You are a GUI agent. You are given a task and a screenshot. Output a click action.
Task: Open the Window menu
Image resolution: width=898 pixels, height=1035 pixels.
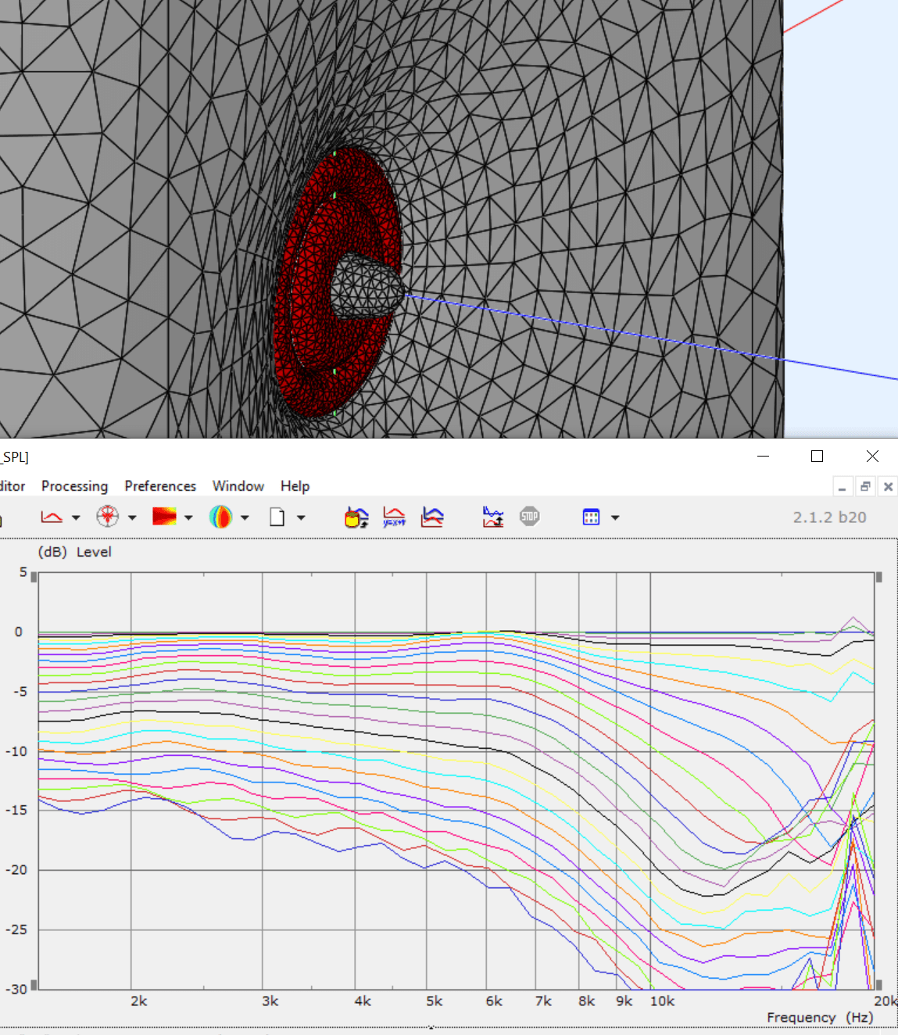coord(238,486)
